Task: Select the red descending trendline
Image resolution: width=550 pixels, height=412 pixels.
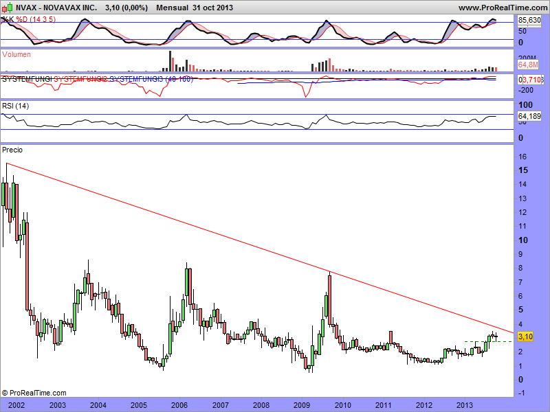Action: click(206, 231)
